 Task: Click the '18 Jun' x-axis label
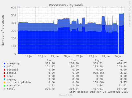click(x=42, y=56)
